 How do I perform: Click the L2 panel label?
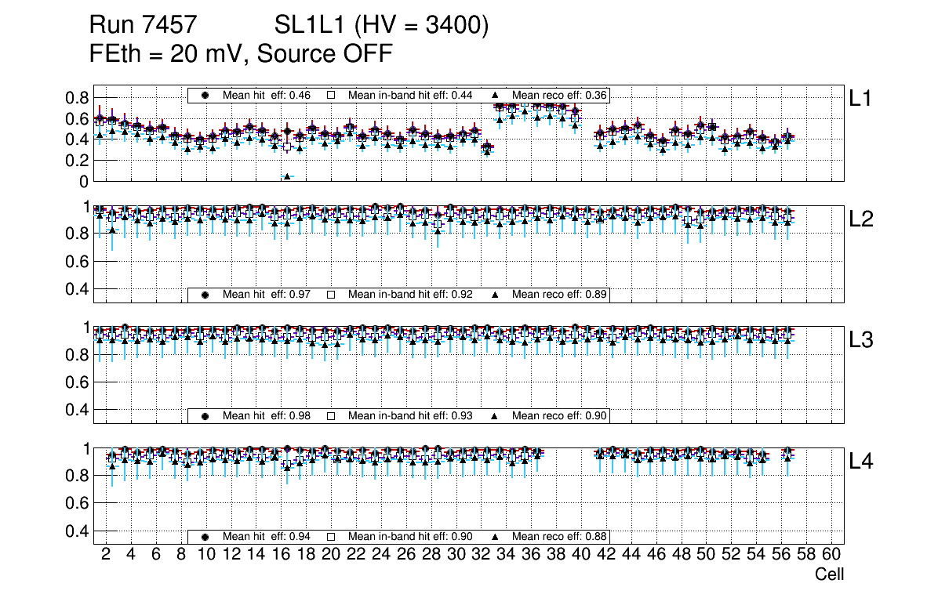(861, 219)
